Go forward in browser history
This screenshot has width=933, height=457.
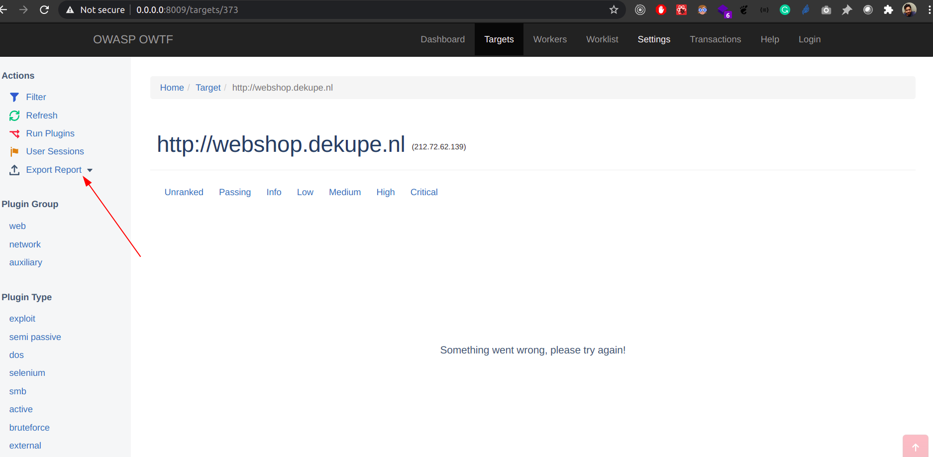(23, 10)
